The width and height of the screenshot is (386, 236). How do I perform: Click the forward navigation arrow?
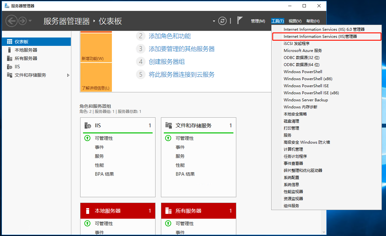22,21
